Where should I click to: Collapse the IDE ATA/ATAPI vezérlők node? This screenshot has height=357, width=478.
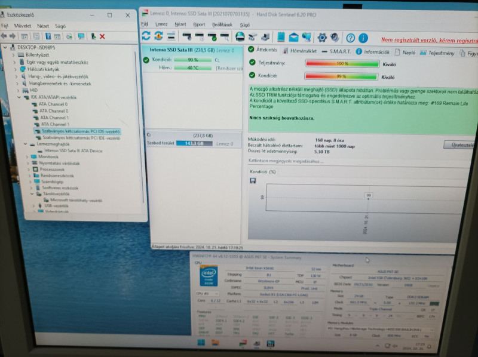click(19, 97)
